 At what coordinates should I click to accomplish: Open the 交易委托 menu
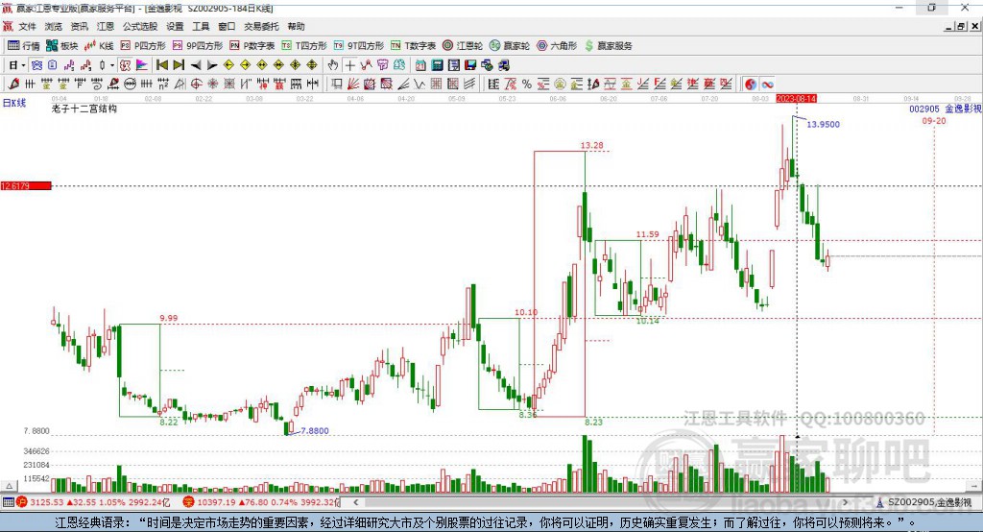[261, 26]
